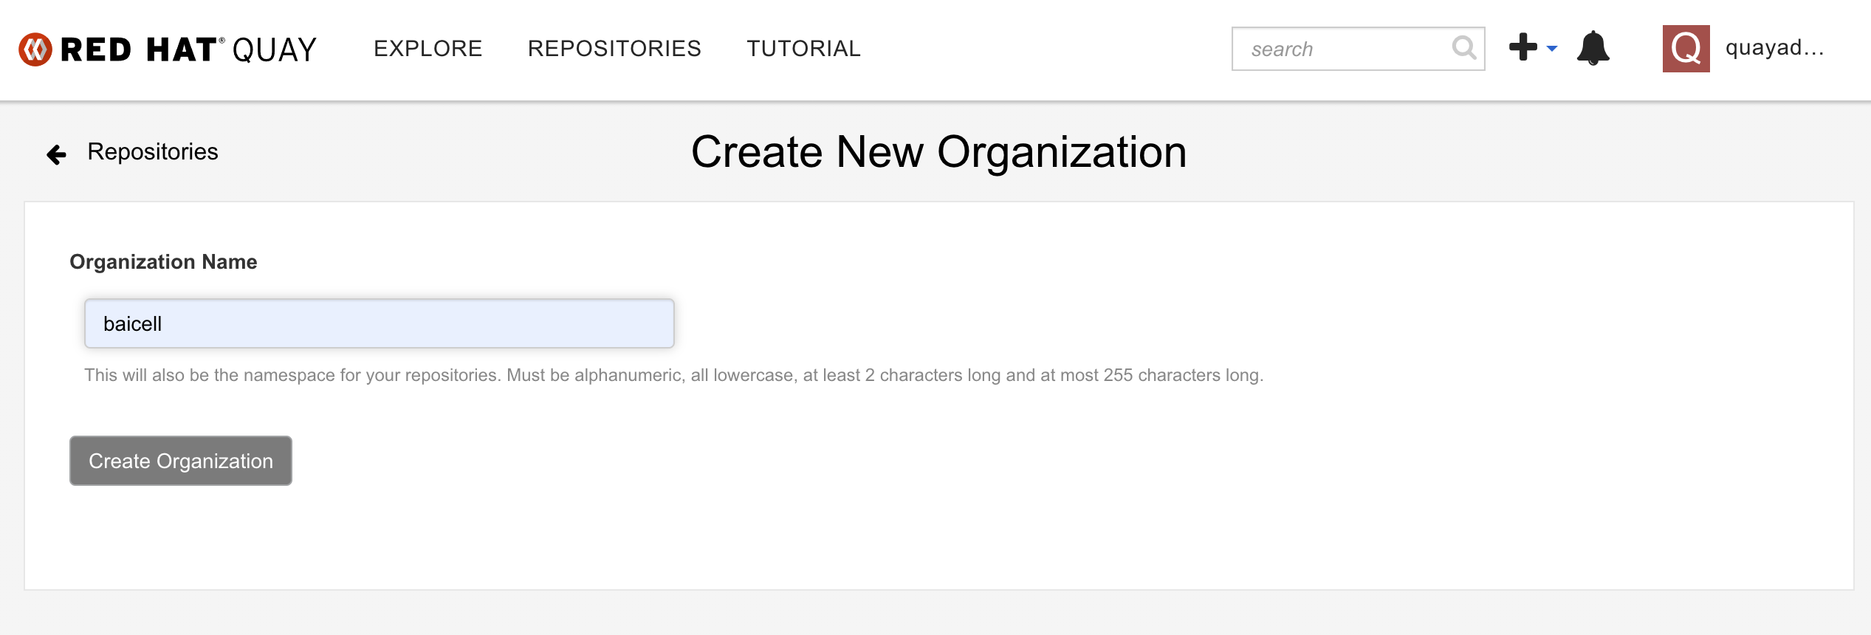Open REPOSITORIES in the top navigation
1871x635 pixels.
[x=614, y=49]
